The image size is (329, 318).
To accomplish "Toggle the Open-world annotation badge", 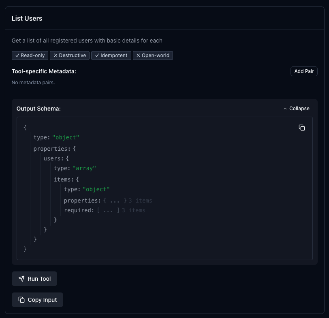I will coord(153,55).
